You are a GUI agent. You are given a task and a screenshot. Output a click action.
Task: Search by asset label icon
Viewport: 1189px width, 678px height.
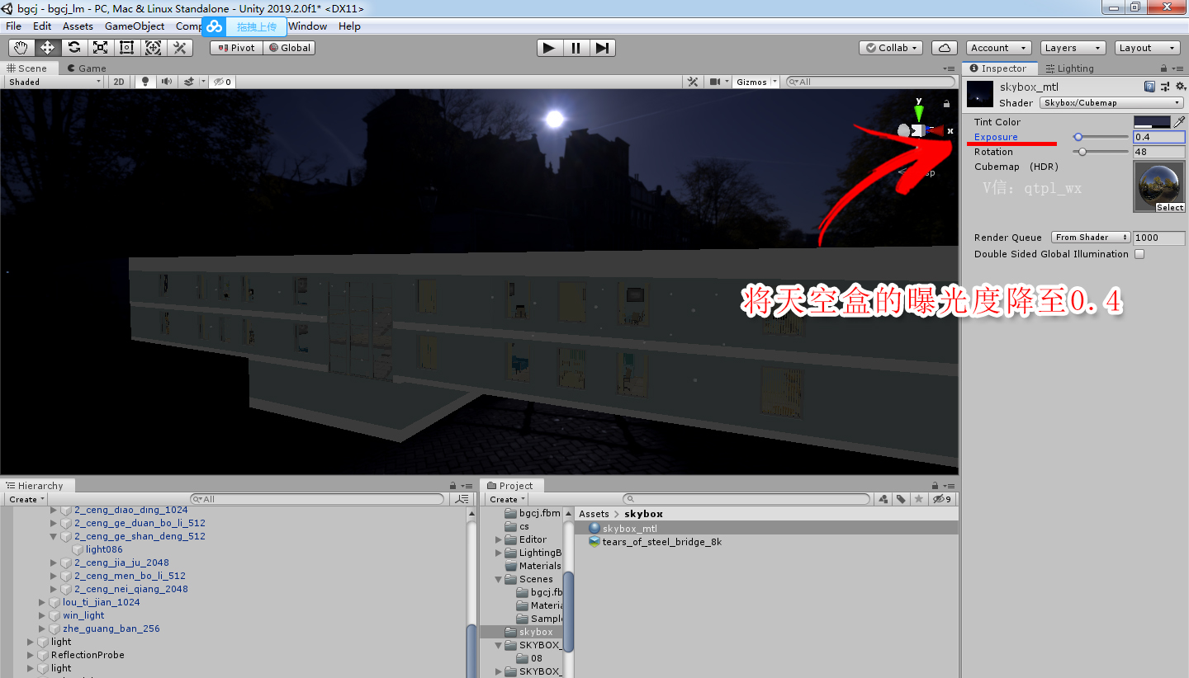pos(901,499)
